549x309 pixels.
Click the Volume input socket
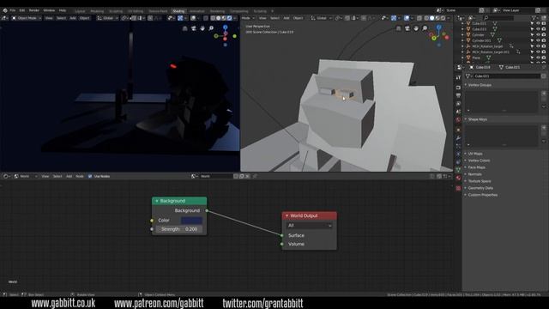click(282, 244)
